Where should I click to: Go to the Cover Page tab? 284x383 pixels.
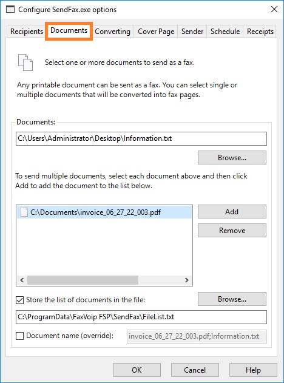(156, 32)
